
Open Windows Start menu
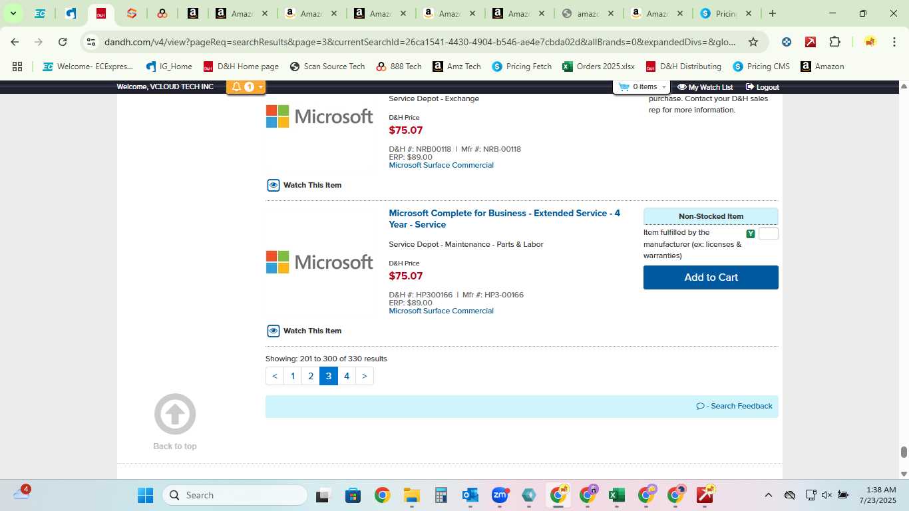[145, 495]
